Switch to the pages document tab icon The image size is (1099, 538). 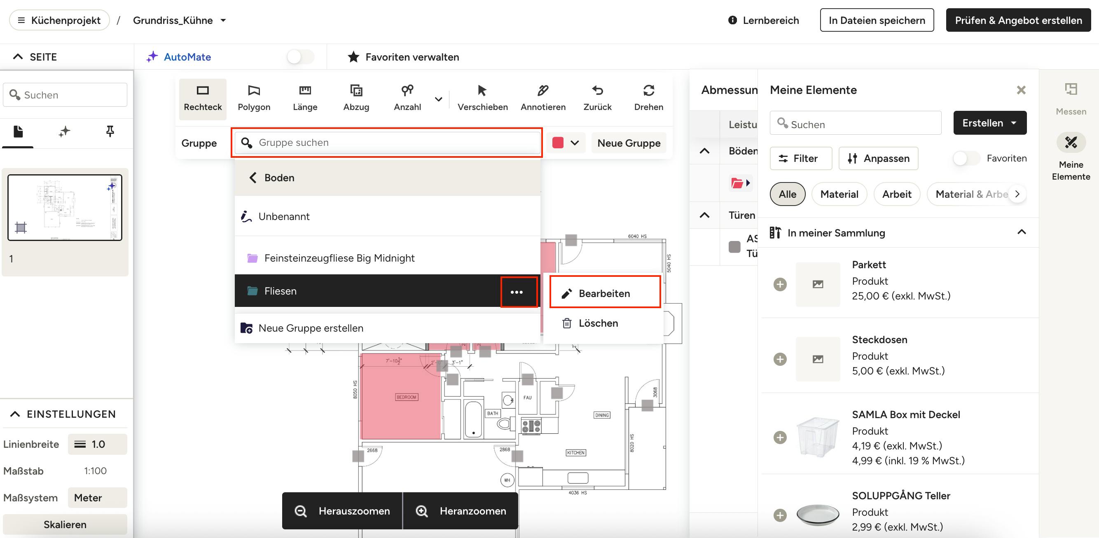pos(18,132)
